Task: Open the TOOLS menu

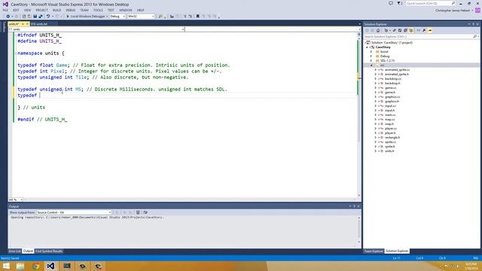Action: (98, 10)
